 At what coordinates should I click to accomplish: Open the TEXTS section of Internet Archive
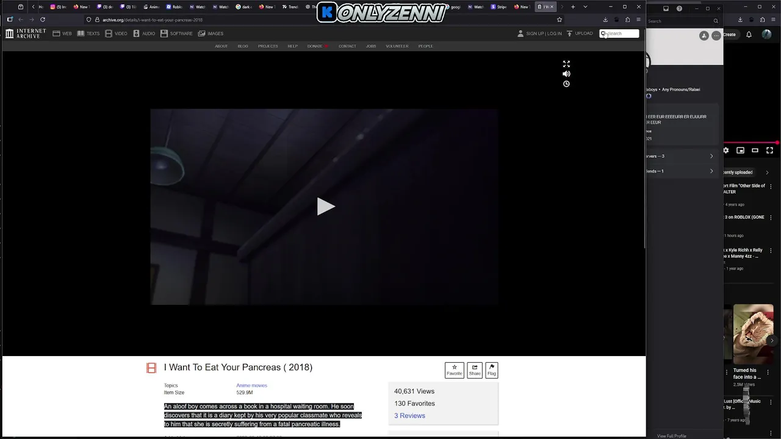88,34
